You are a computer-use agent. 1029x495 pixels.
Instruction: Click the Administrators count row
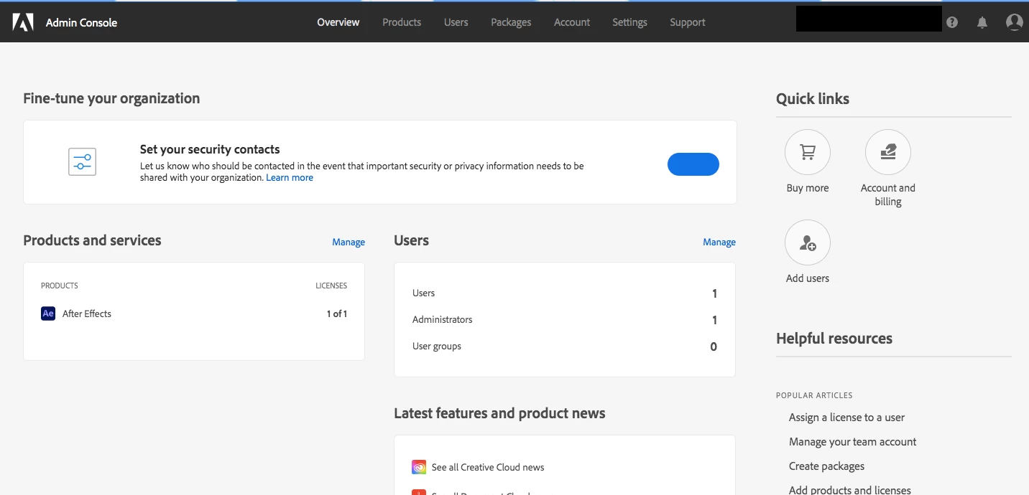coord(565,319)
